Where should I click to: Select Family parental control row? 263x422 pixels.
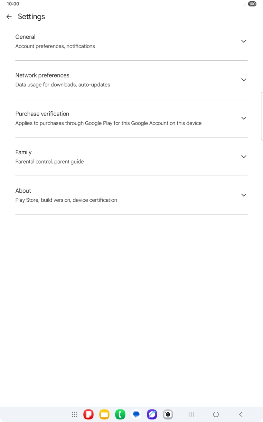(97, 156)
